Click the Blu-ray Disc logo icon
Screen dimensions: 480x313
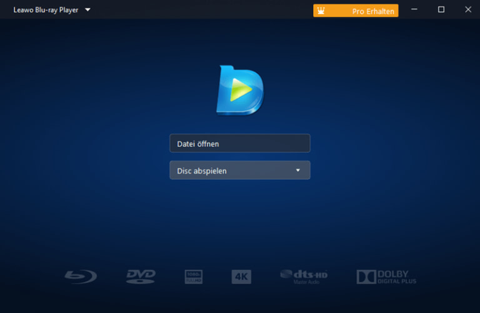(81, 276)
